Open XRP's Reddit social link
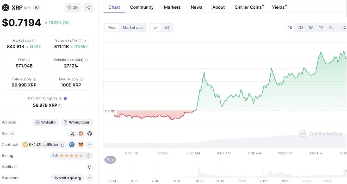This screenshot has height=184, width=347. [81, 133]
